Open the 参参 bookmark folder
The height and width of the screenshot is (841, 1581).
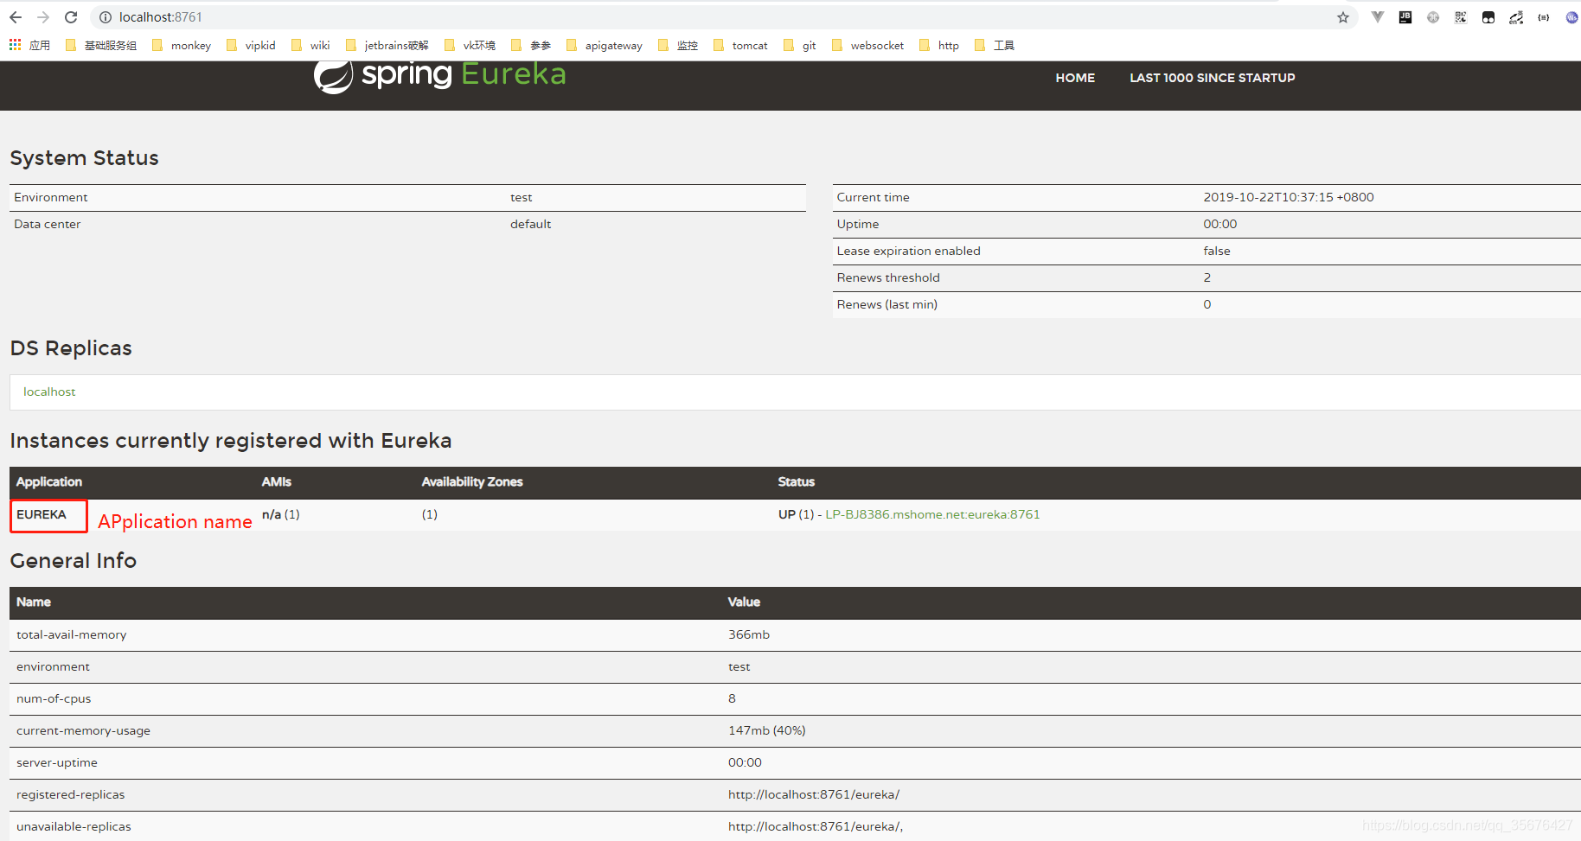[x=531, y=46]
